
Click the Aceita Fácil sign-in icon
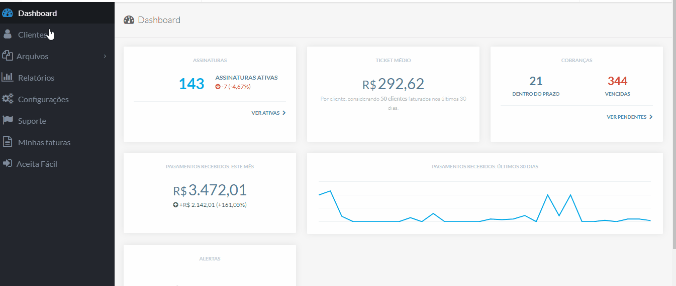[x=7, y=164]
